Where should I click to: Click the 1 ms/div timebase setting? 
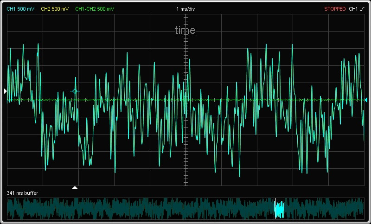[185, 9]
